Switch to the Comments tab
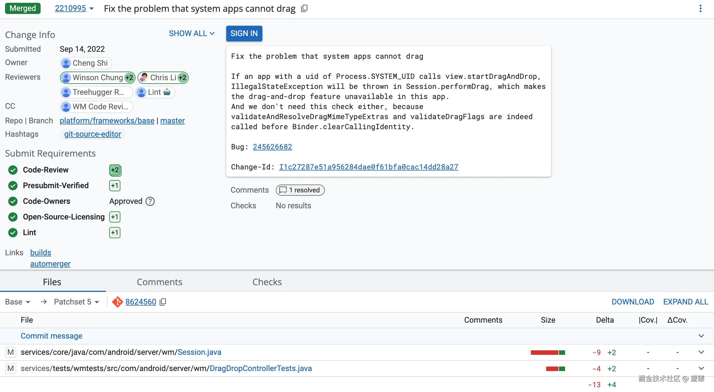The height and width of the screenshot is (392, 714). (x=159, y=282)
